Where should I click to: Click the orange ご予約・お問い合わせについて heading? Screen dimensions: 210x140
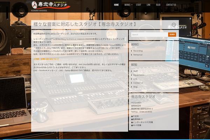point(46,59)
